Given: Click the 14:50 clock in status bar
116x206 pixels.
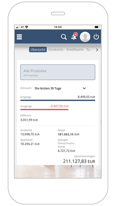Looking at the screenshot, I should pos(58,27).
